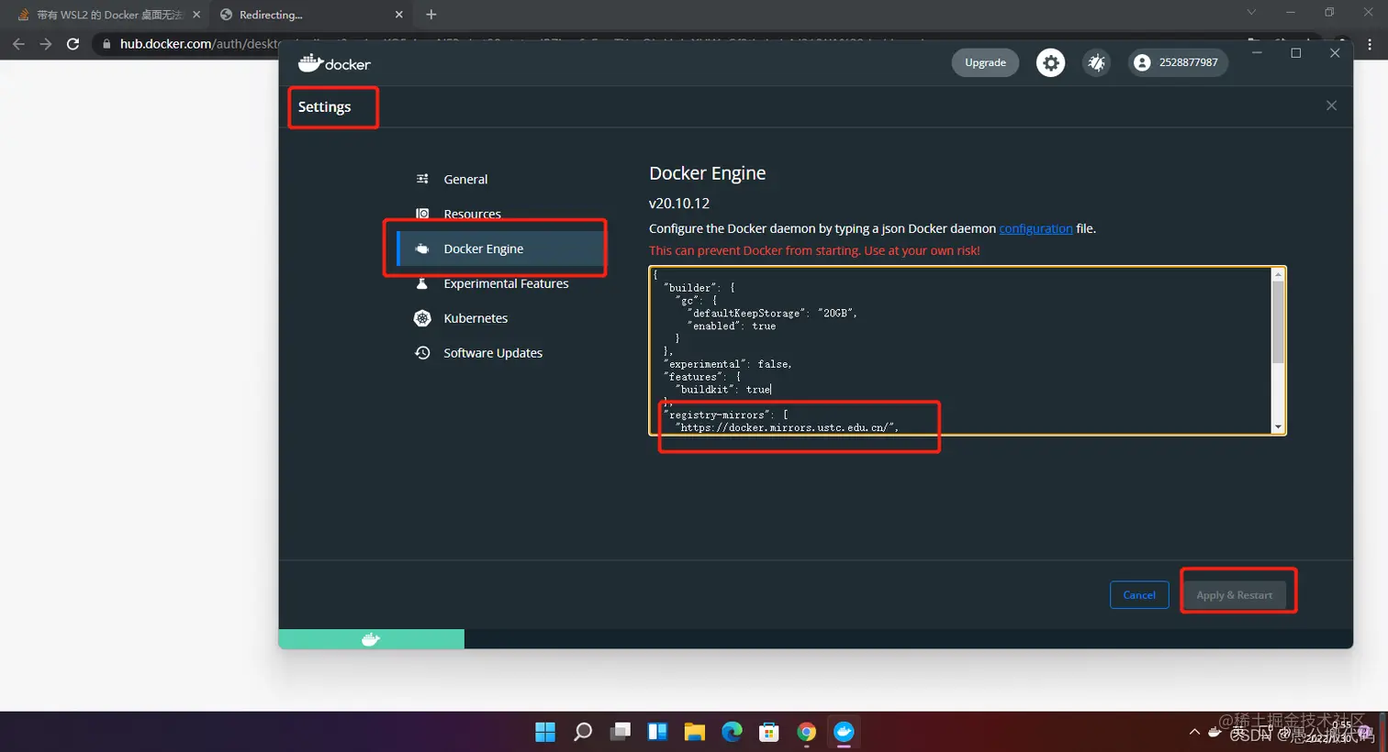Click the JSON editor scroll-up arrow

[x=1278, y=274]
